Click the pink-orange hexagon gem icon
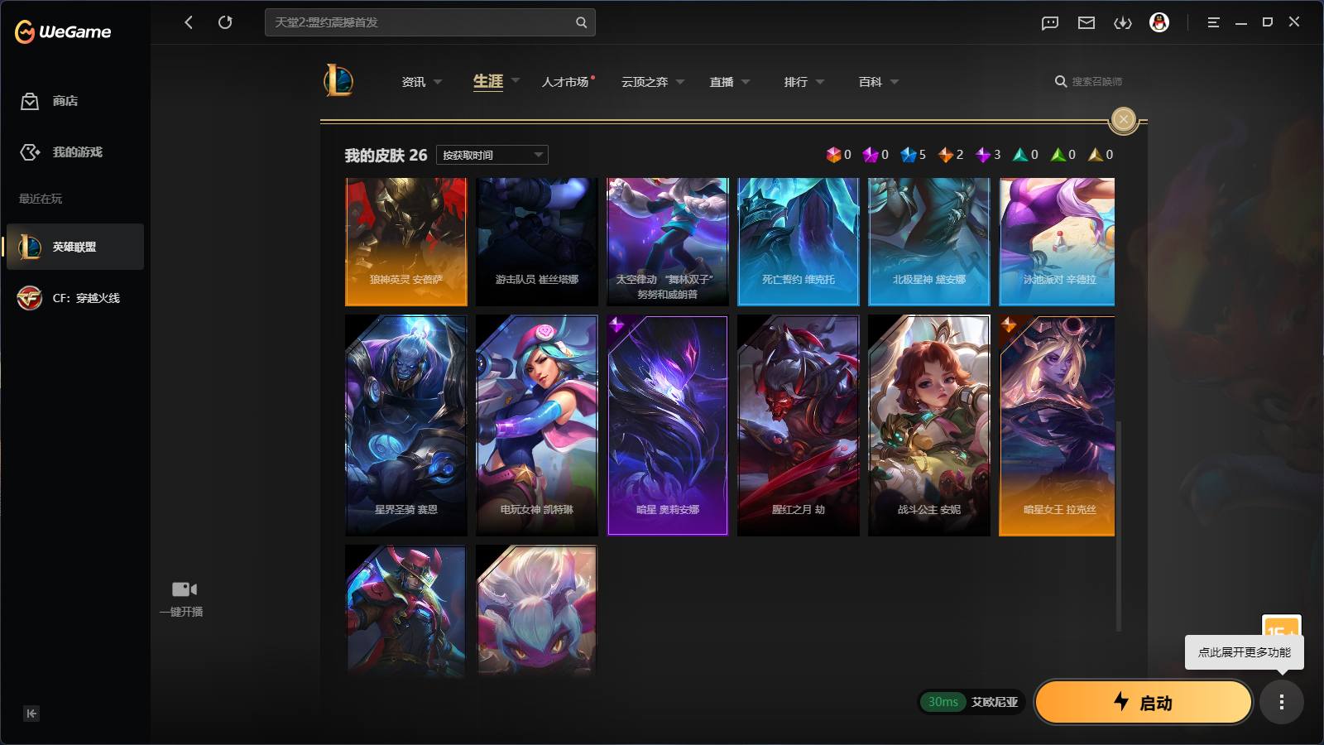This screenshot has height=745, width=1324. (x=833, y=155)
